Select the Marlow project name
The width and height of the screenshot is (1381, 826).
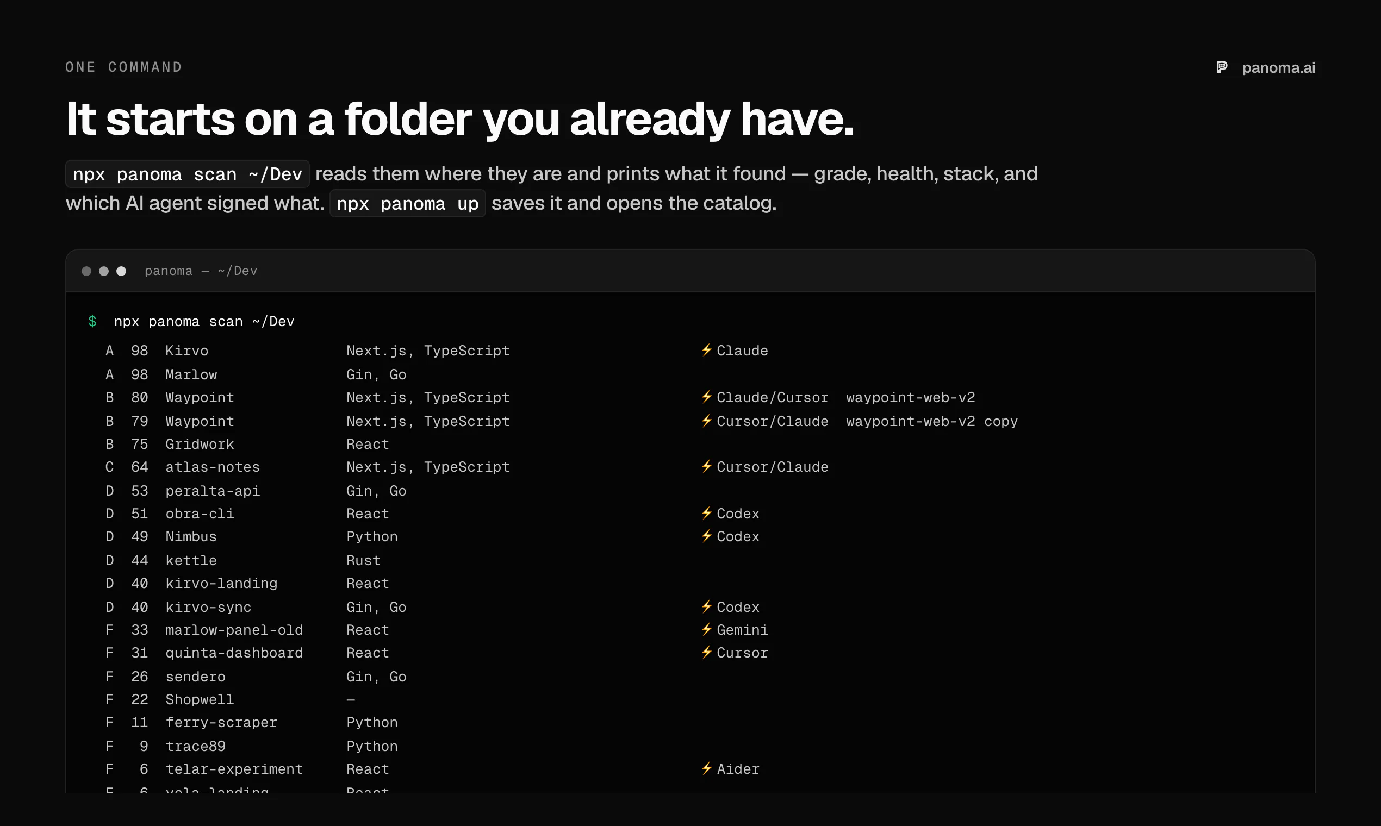point(191,374)
